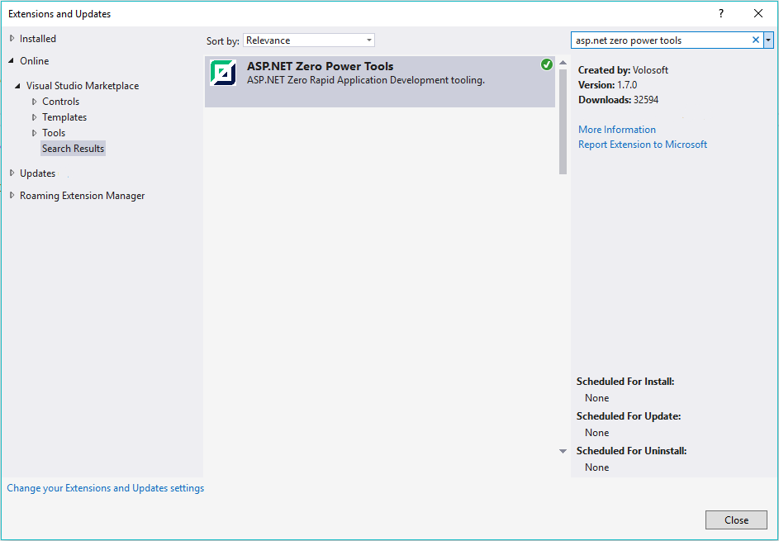Screen dimensions: 779x541
Task: Open the help question mark button
Action: point(721,14)
